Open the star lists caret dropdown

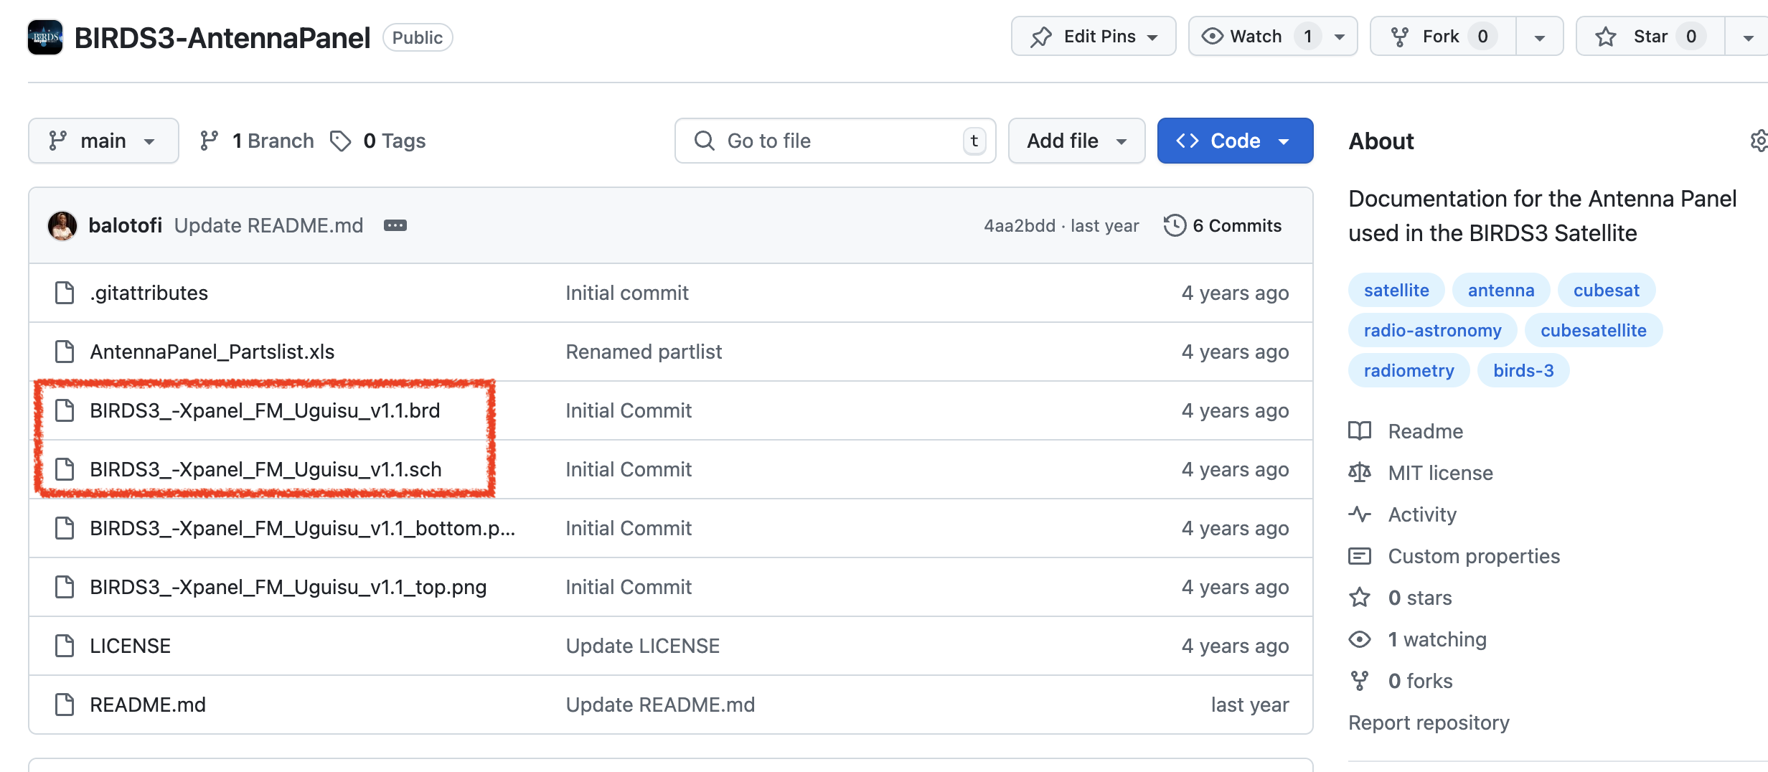1748,37
